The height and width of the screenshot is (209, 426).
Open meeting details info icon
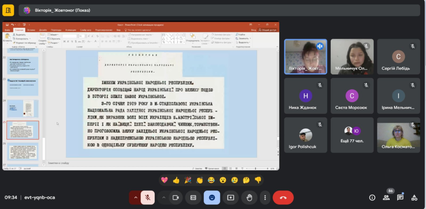click(372, 197)
